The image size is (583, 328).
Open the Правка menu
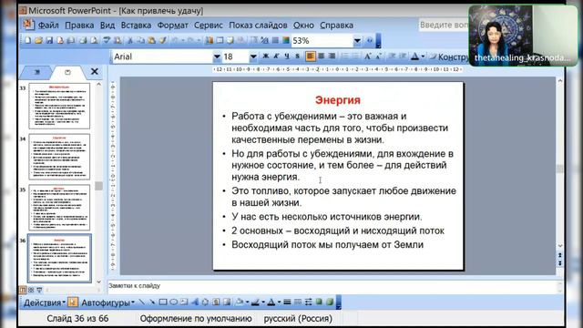[x=79, y=26]
